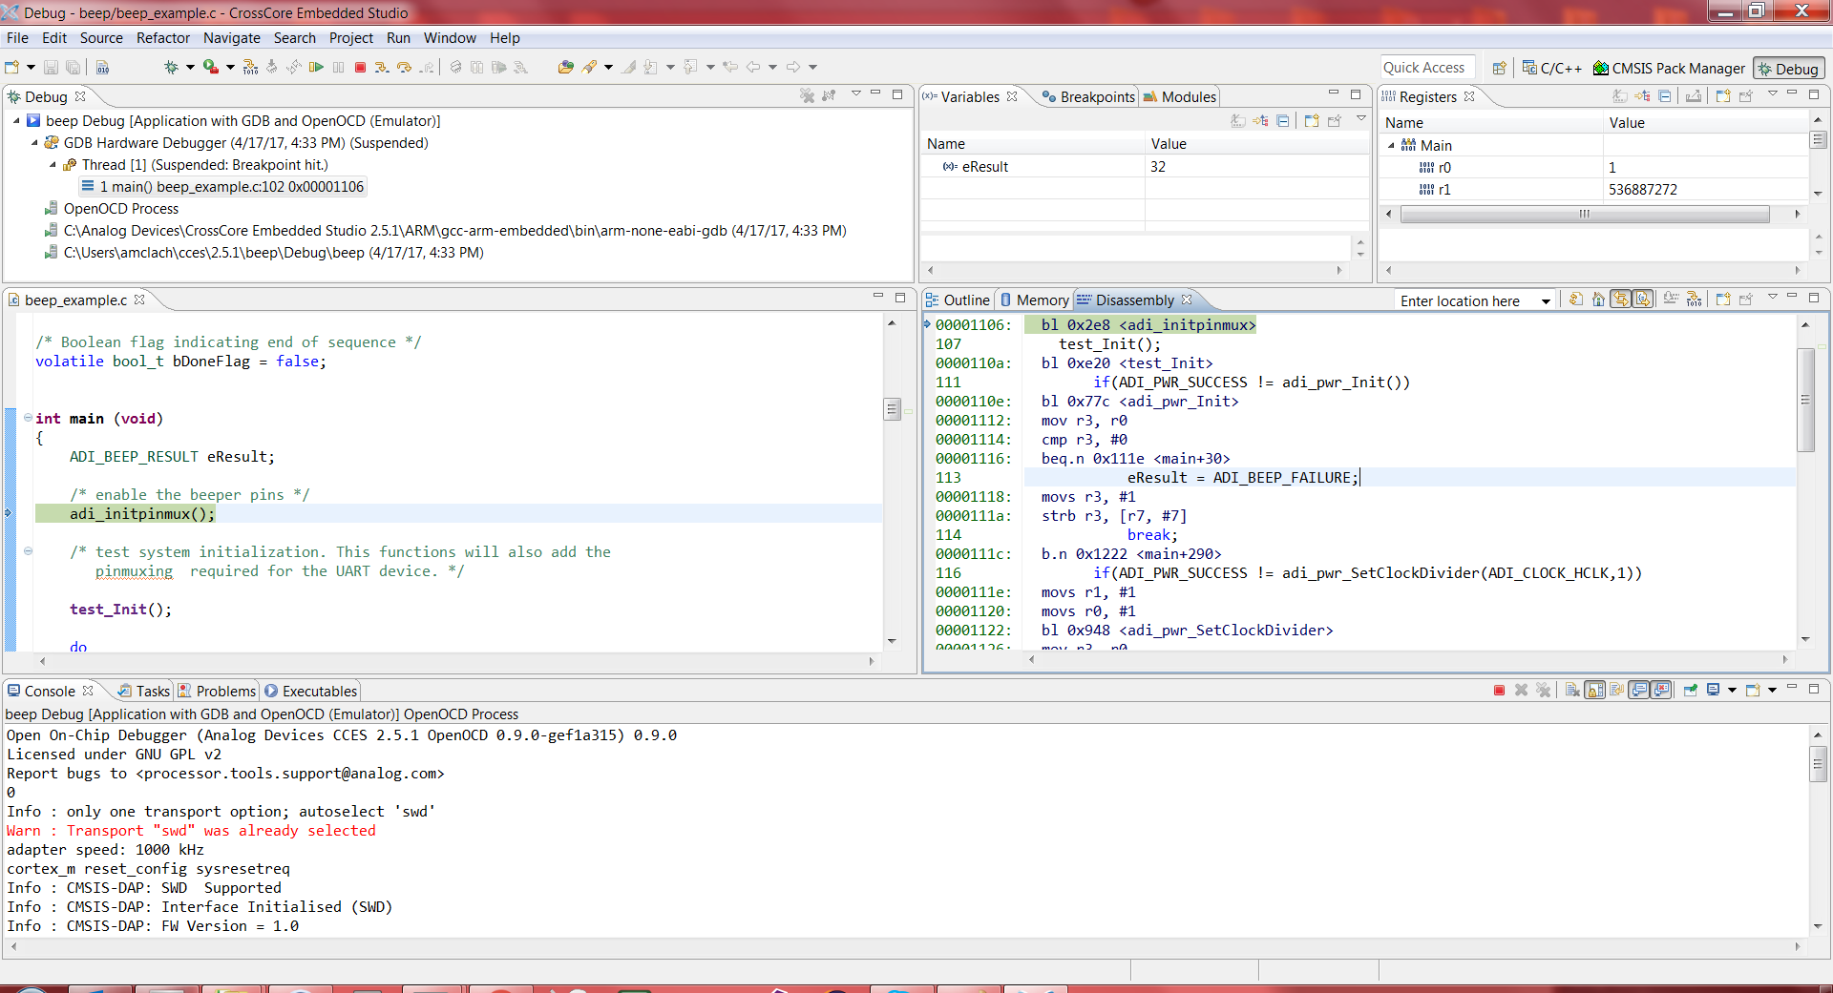This screenshot has height=993, width=1833.
Task: Select the main() beep_example.c:102 stack frame
Action: pyautogui.click(x=222, y=187)
